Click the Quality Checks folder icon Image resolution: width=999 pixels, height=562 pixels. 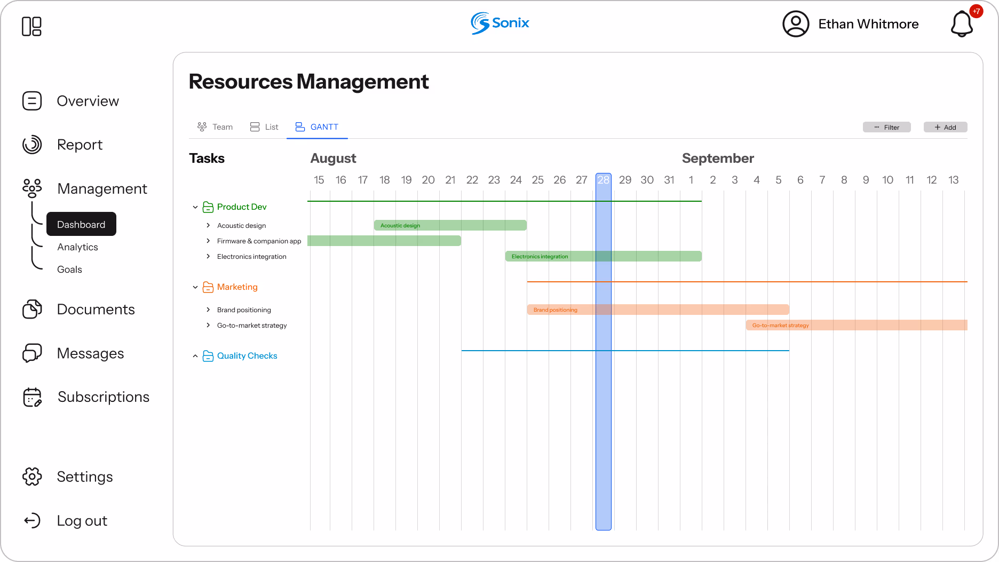point(208,356)
